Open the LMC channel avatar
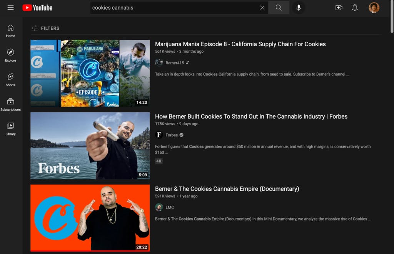This screenshot has width=394, height=254. point(159,207)
